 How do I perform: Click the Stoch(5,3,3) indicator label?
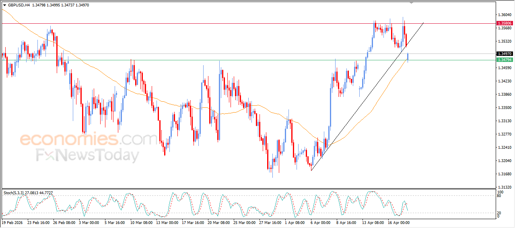tap(14, 193)
